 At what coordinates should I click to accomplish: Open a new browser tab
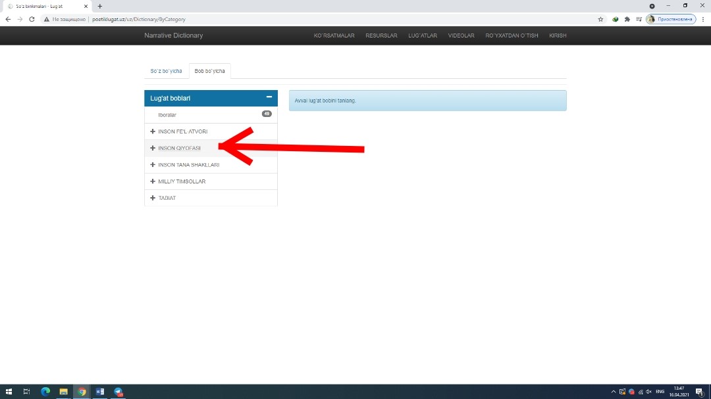(100, 6)
